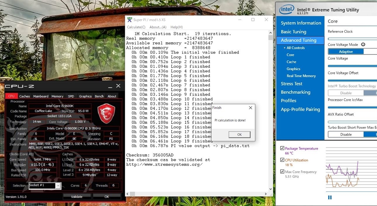Screen dimensions: 377x206
Task: Switch to the Caches tab in CPU-Z
Action: point(25,96)
